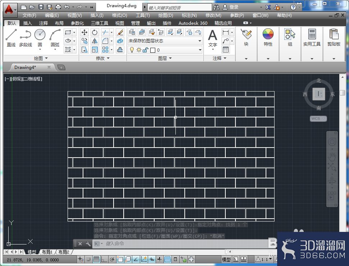The width and height of the screenshot is (349, 266).
Task: Toggle Snap mode in status bar
Action: point(88,259)
